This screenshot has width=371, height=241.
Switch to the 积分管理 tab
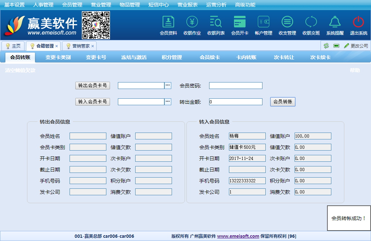(172, 57)
